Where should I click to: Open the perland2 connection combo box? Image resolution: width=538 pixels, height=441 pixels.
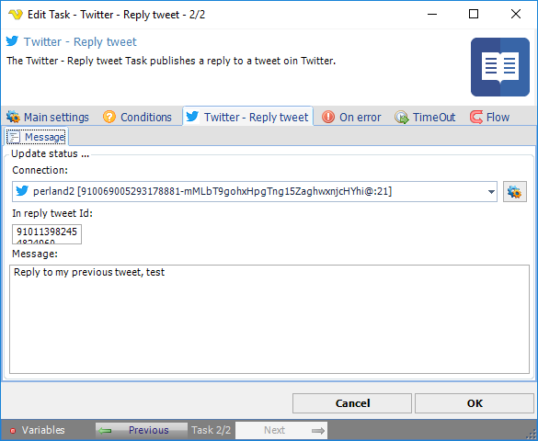(x=255, y=191)
